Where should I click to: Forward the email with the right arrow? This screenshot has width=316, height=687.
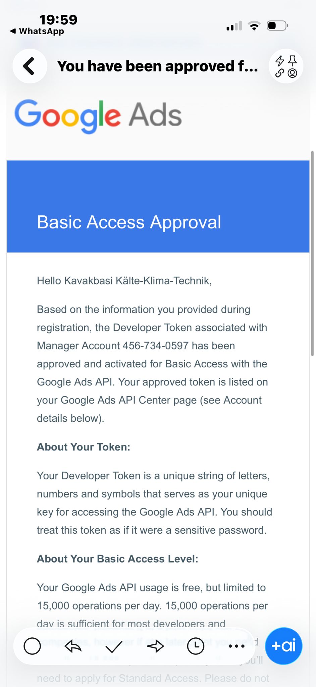[155, 646]
